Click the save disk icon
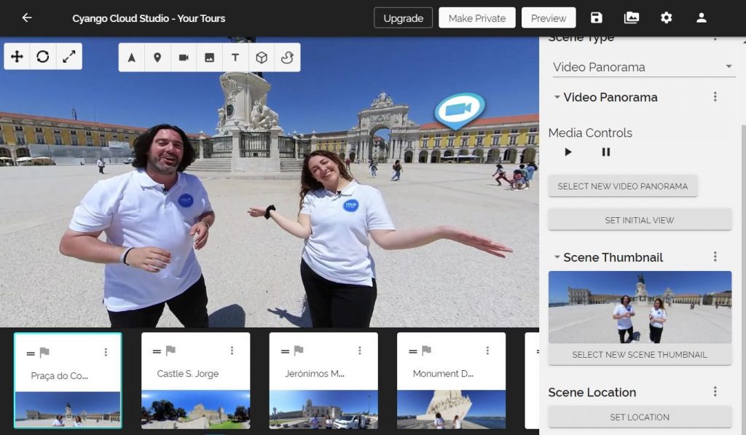746x435 pixels. (597, 18)
